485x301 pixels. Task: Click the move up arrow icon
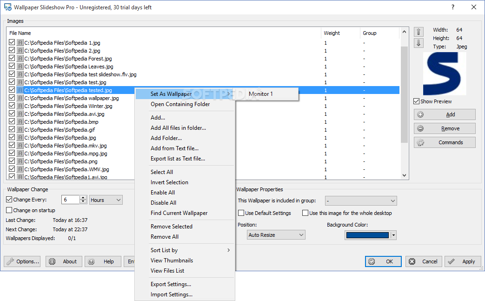[419, 32]
